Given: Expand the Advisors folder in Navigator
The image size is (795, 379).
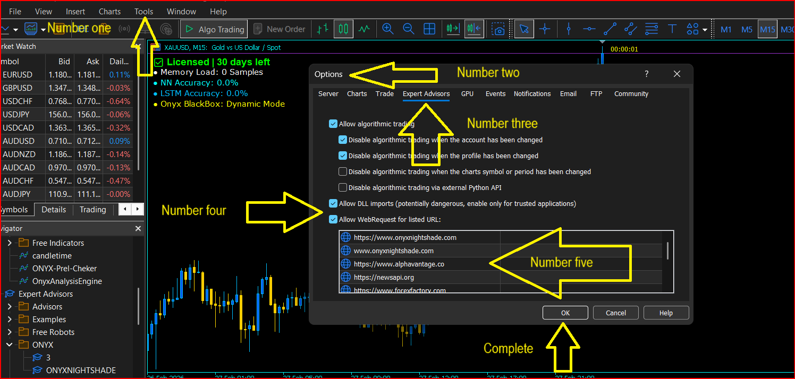Looking at the screenshot, I should tap(10, 307).
